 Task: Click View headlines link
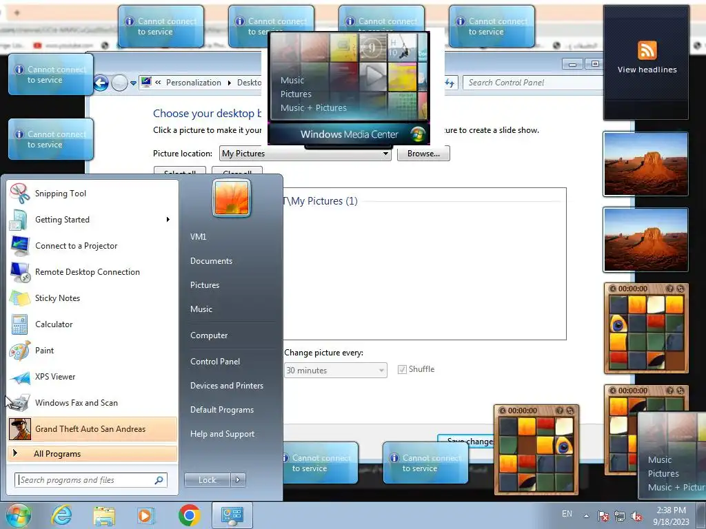(647, 70)
